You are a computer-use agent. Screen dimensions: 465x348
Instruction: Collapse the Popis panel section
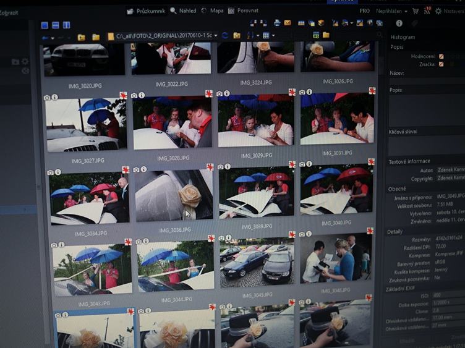point(397,47)
